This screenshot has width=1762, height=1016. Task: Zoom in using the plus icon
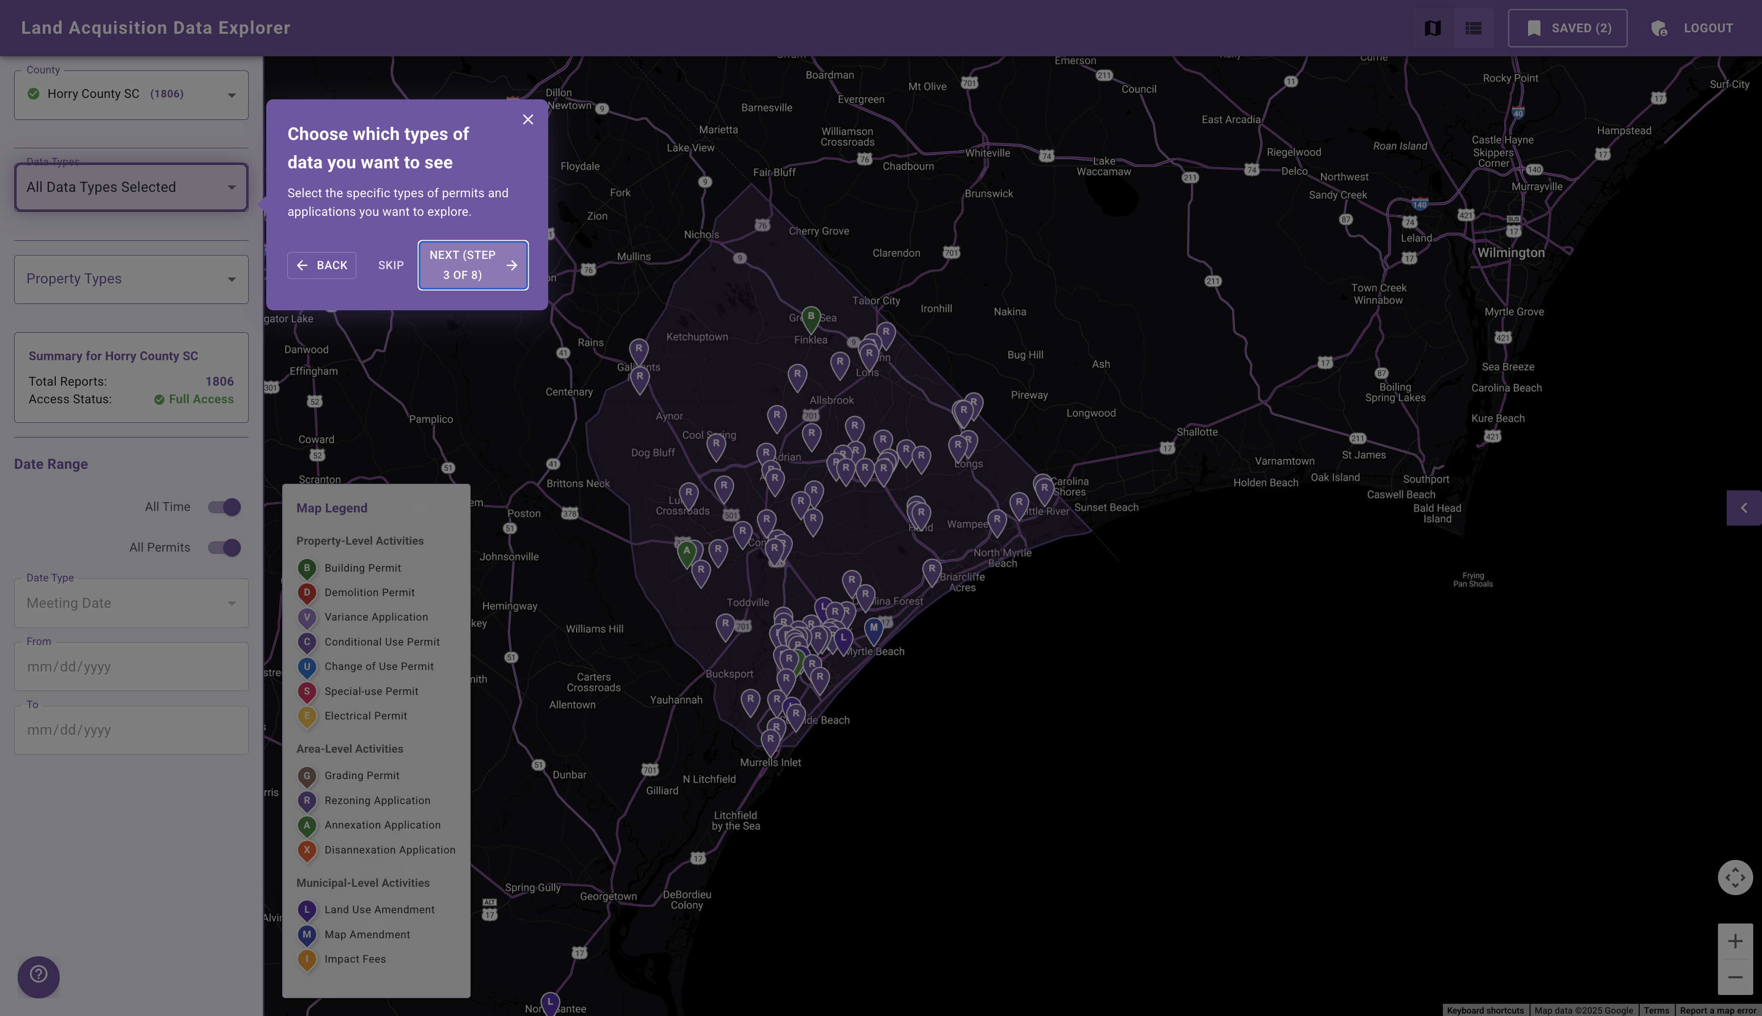tap(1736, 940)
